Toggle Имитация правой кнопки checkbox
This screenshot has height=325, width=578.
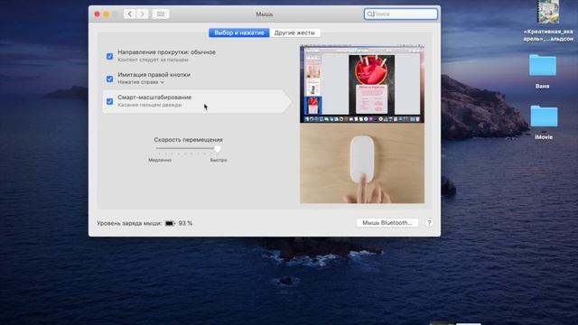click(x=109, y=79)
